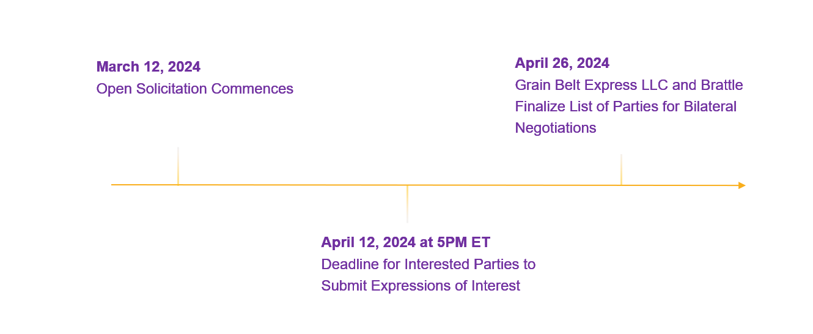
Task: Click "Submit Expressions of Interest" text
Action: pos(421,286)
